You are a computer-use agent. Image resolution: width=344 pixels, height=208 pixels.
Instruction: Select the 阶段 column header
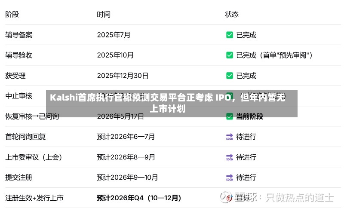tap(12, 15)
